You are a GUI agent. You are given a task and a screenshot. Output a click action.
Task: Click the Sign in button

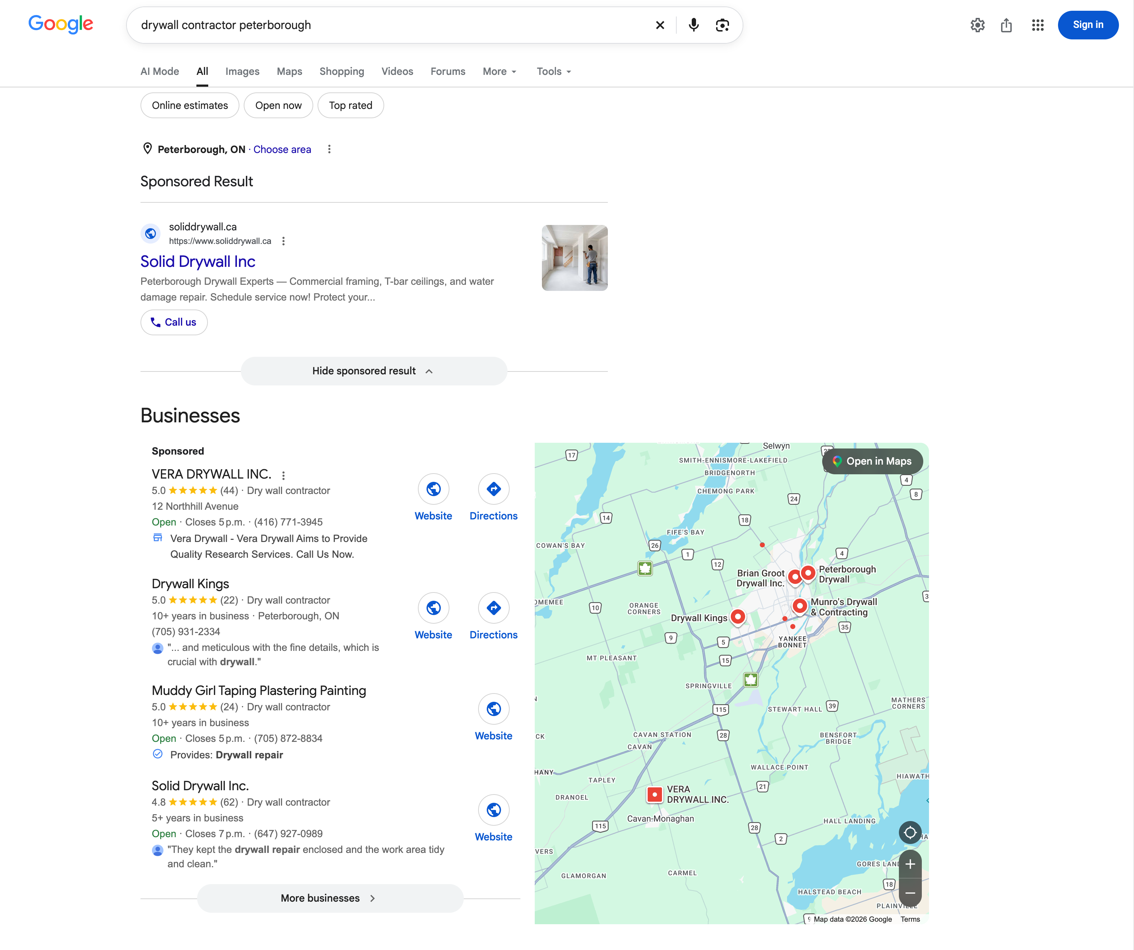1087,25
